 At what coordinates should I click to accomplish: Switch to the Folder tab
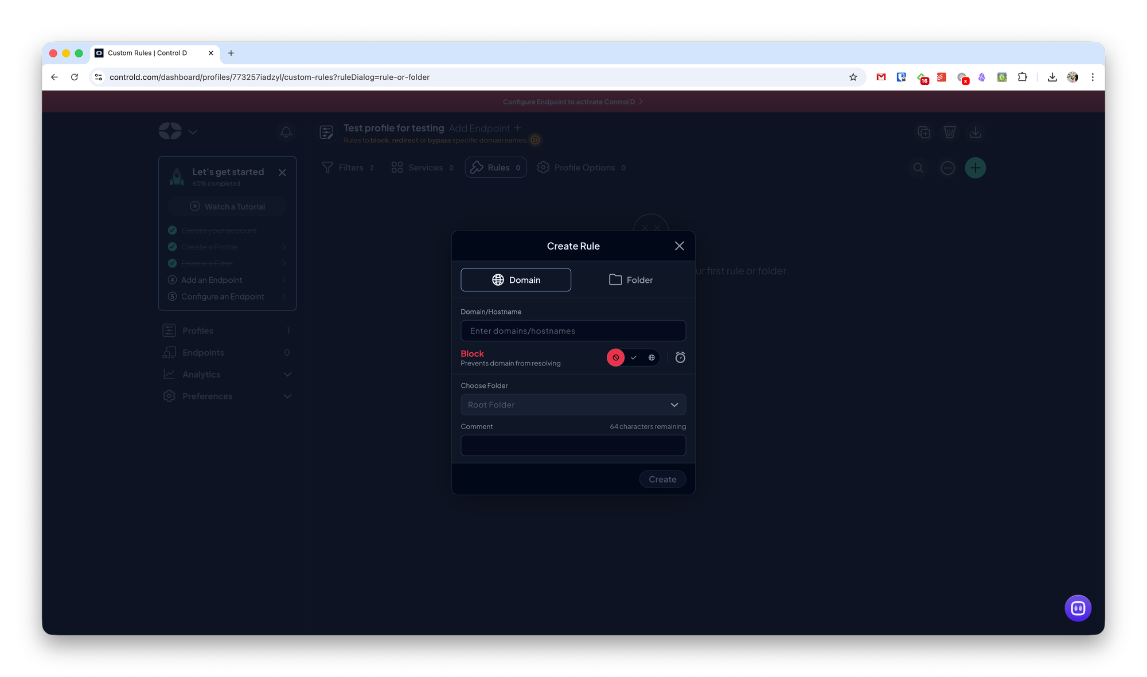[631, 280]
